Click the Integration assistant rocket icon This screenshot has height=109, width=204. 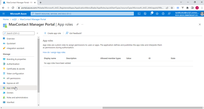pos(4,48)
